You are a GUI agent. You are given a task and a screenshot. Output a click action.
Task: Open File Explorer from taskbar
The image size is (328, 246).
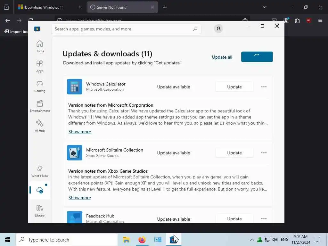pyautogui.click(x=126, y=240)
